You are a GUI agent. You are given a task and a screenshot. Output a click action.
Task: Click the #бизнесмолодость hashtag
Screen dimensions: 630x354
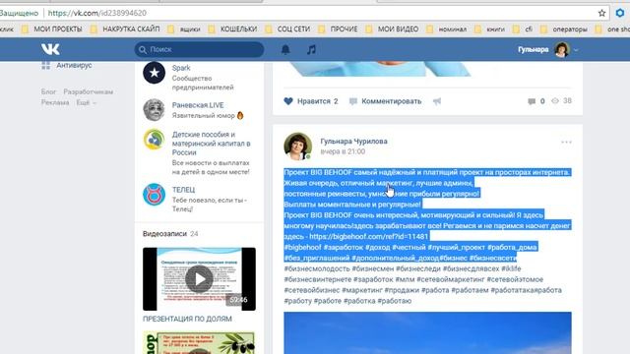(317, 268)
